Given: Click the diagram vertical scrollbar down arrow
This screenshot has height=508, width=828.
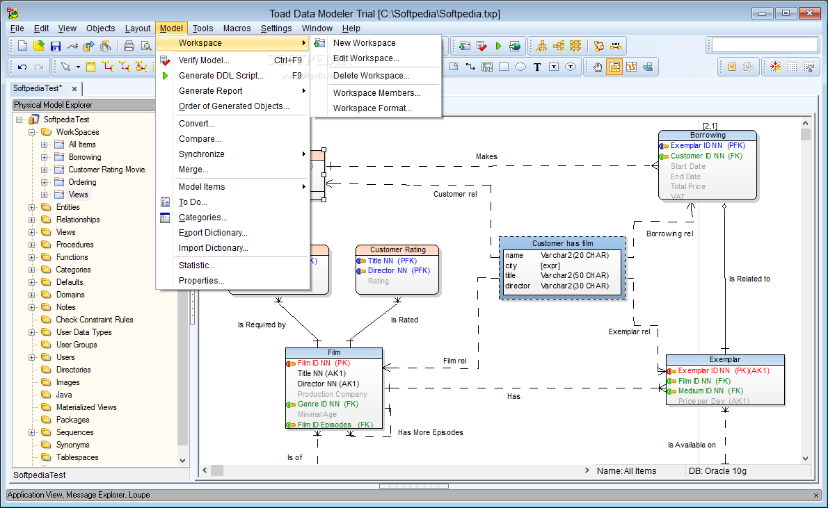Looking at the screenshot, I should [x=805, y=459].
